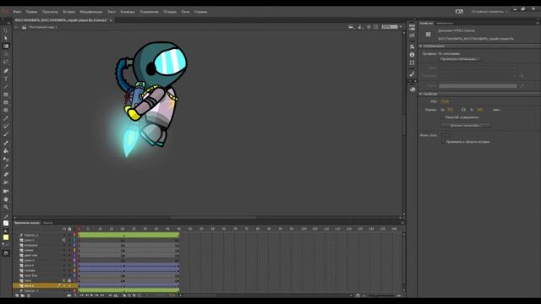This screenshot has height=304, width=541.
Task: Toggle lock all layers header icon
Action: (69, 229)
